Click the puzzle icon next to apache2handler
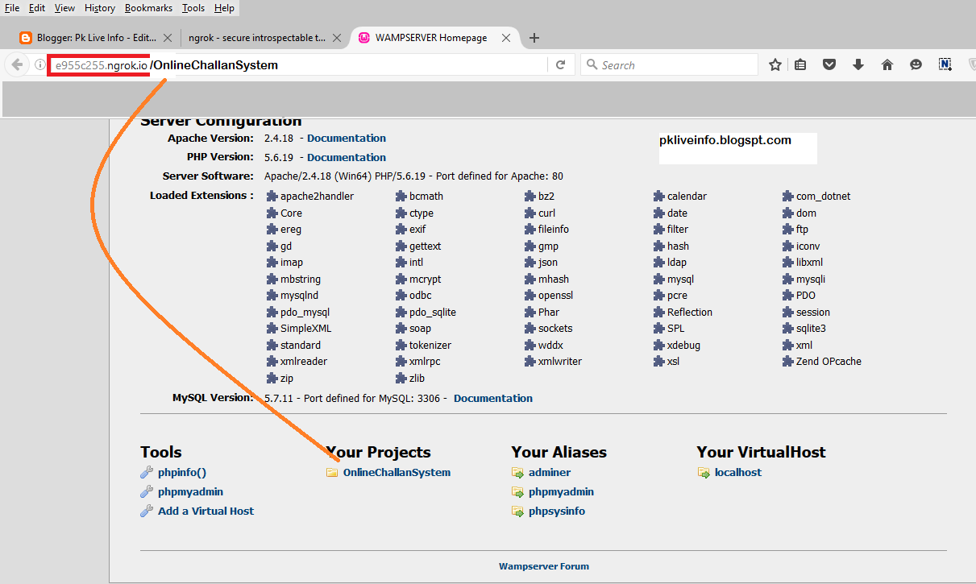The height and width of the screenshot is (584, 976). [x=272, y=197]
